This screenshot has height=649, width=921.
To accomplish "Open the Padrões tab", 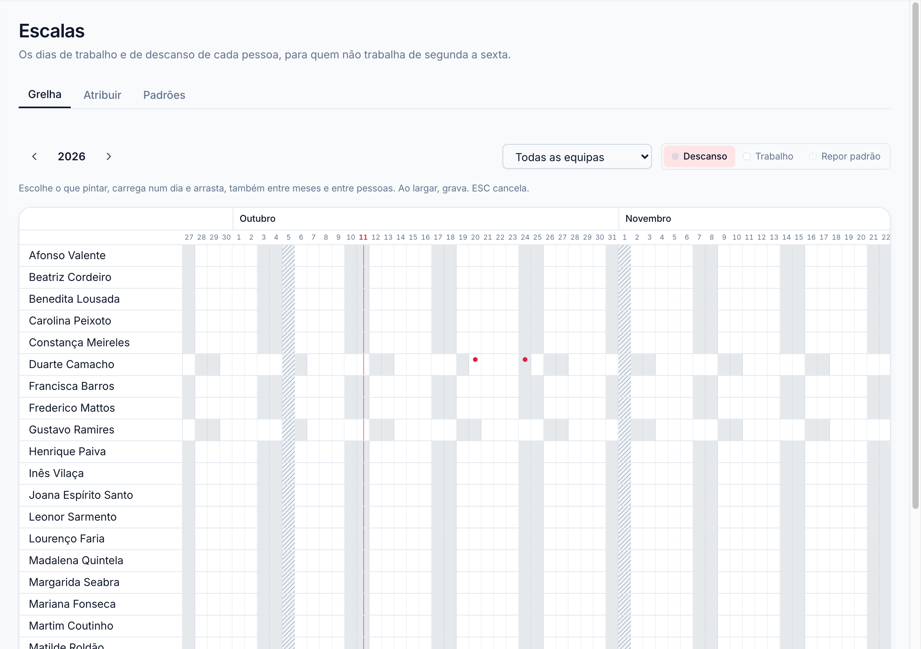I will (164, 95).
